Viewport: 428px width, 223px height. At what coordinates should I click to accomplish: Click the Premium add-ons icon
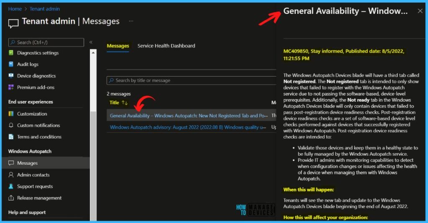coord(11,87)
